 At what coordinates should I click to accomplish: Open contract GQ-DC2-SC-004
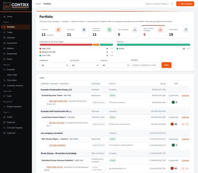pyautogui.click(x=57, y=123)
